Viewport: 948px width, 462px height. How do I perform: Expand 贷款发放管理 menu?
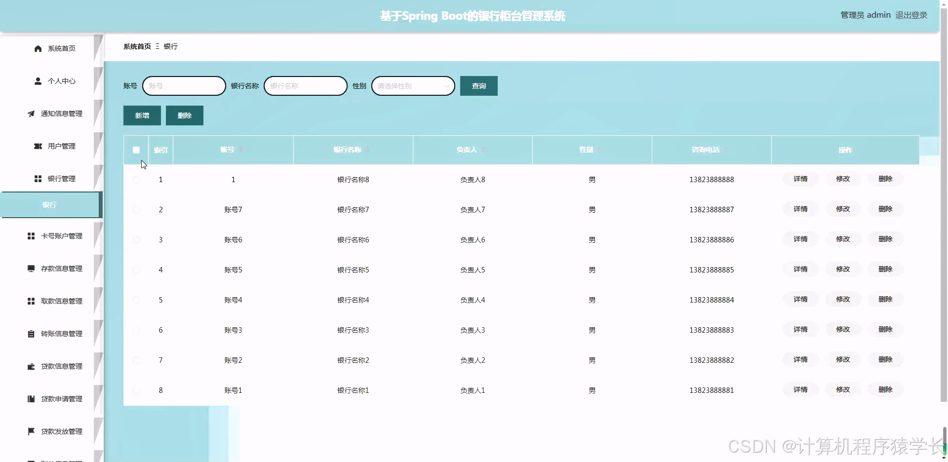tap(52, 431)
